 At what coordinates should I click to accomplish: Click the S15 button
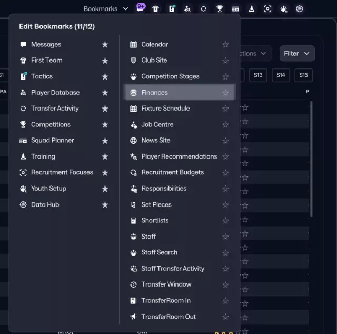point(303,75)
